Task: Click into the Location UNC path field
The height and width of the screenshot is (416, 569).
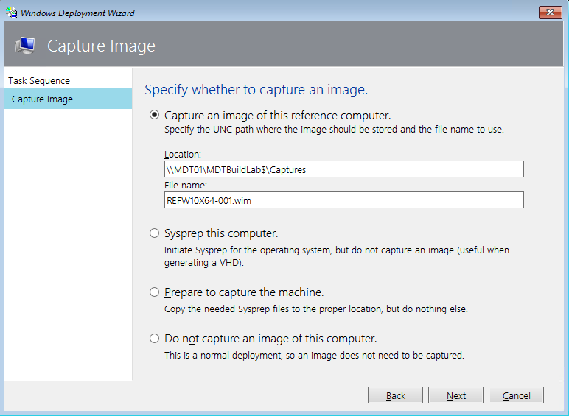Action: [x=343, y=169]
